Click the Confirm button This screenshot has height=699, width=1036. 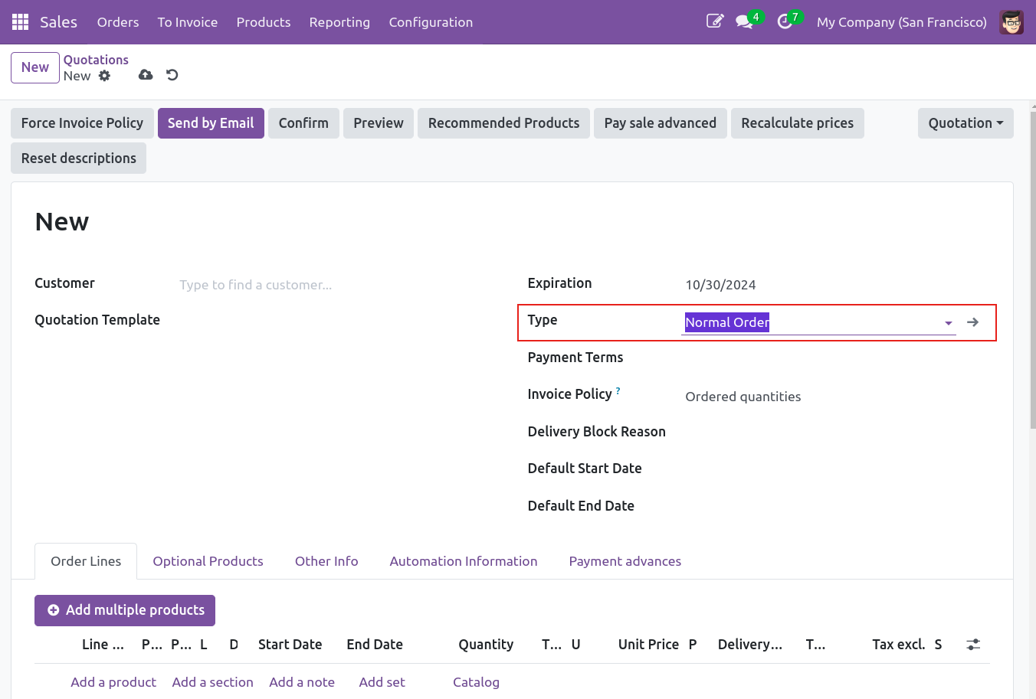[303, 123]
